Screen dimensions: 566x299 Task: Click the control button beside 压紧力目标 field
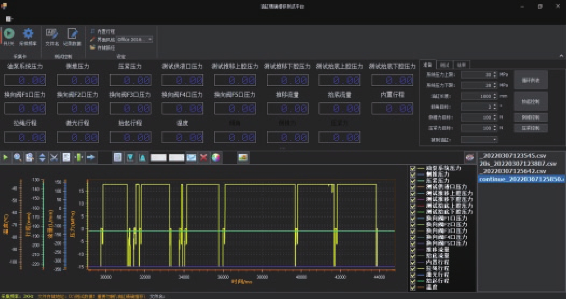[530, 128]
